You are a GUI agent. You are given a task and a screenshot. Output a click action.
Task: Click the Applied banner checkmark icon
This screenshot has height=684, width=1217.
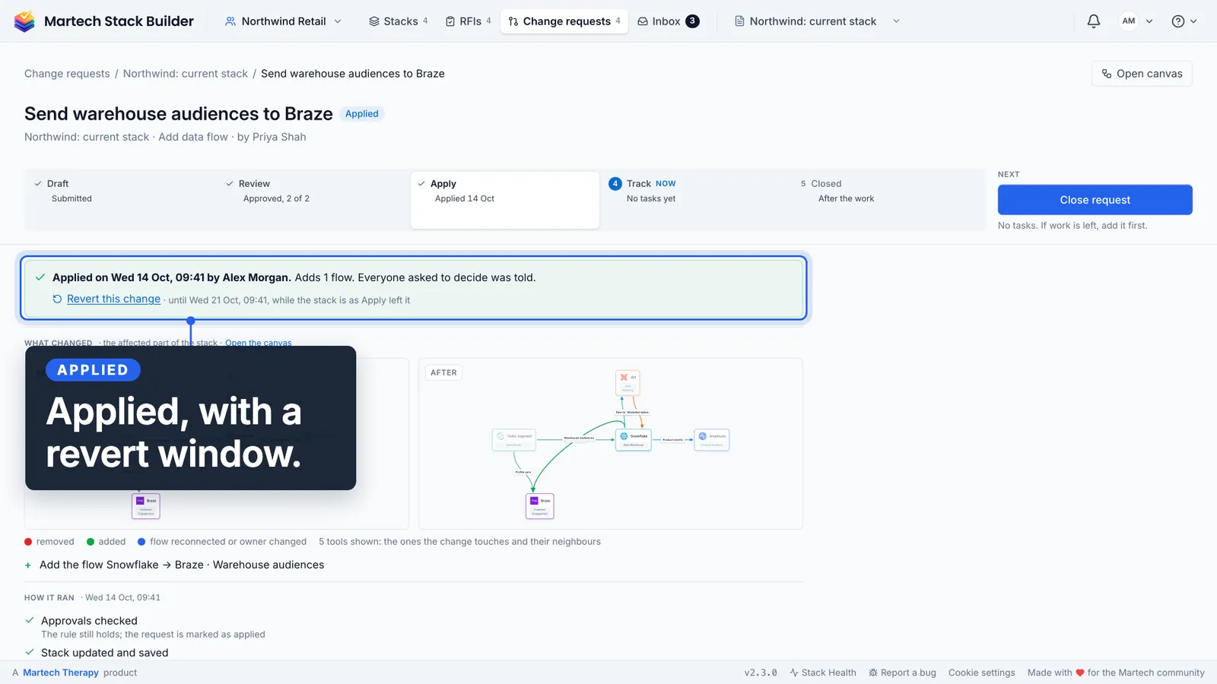tap(40, 277)
